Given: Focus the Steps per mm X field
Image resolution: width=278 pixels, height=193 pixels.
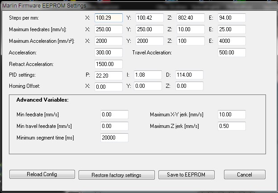Looking at the screenshot, I should (x=108, y=18).
